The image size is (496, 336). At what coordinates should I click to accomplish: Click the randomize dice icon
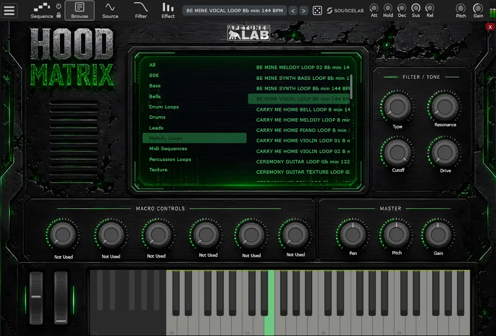coord(317,10)
